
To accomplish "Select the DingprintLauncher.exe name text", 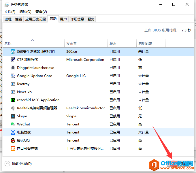I will coord(36,68).
